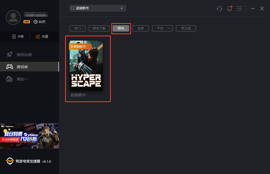
Task: Select 游戏库 in sidebar
Action: pos(22,67)
